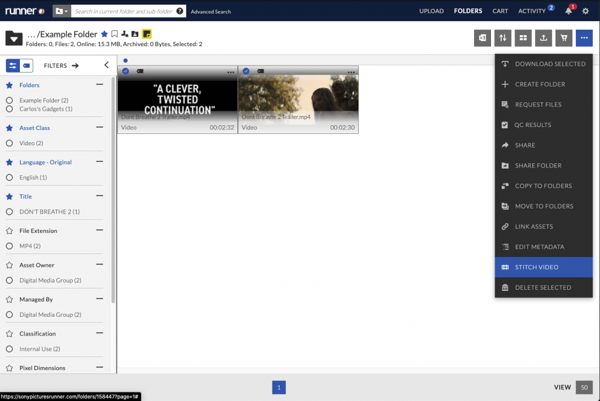The height and width of the screenshot is (401, 600).
Task: Open the sort order arrows button
Action: (503, 38)
